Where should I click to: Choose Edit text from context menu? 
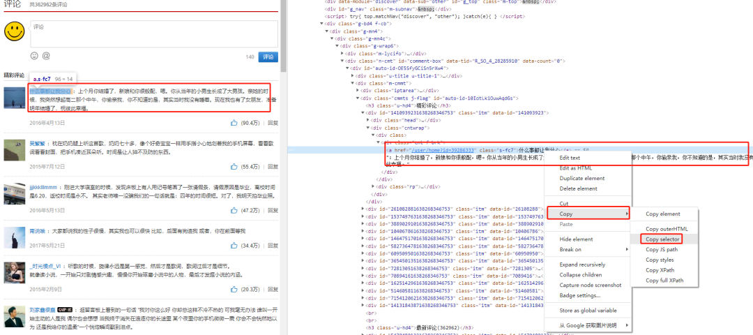pyautogui.click(x=570, y=158)
